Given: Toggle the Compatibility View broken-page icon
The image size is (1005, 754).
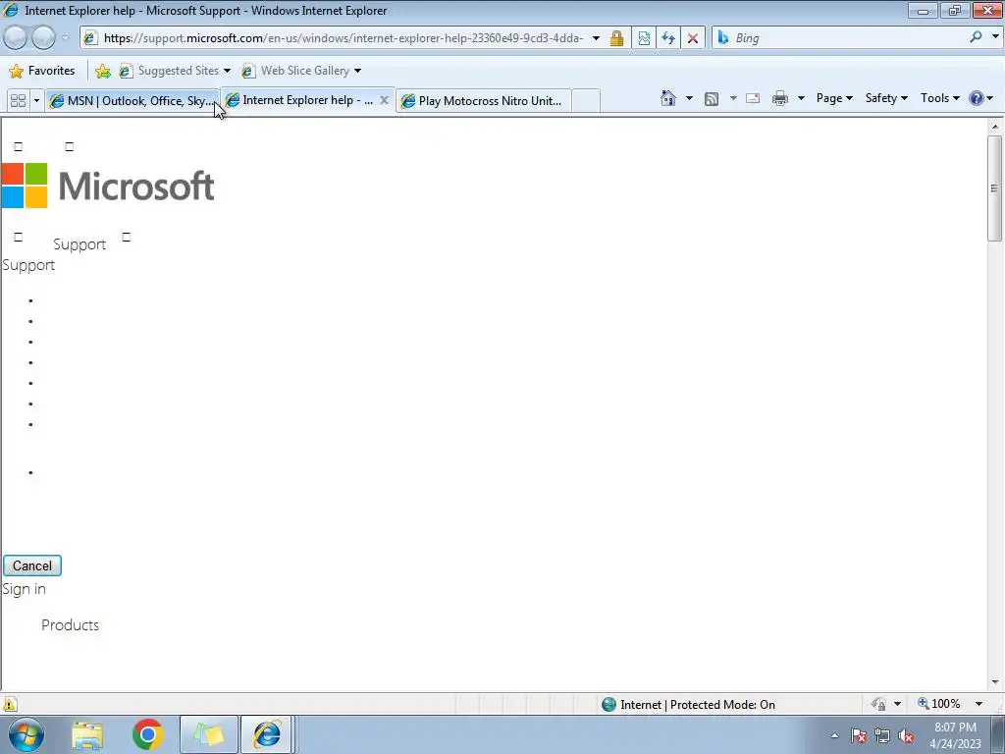Looking at the screenshot, I should tap(644, 38).
